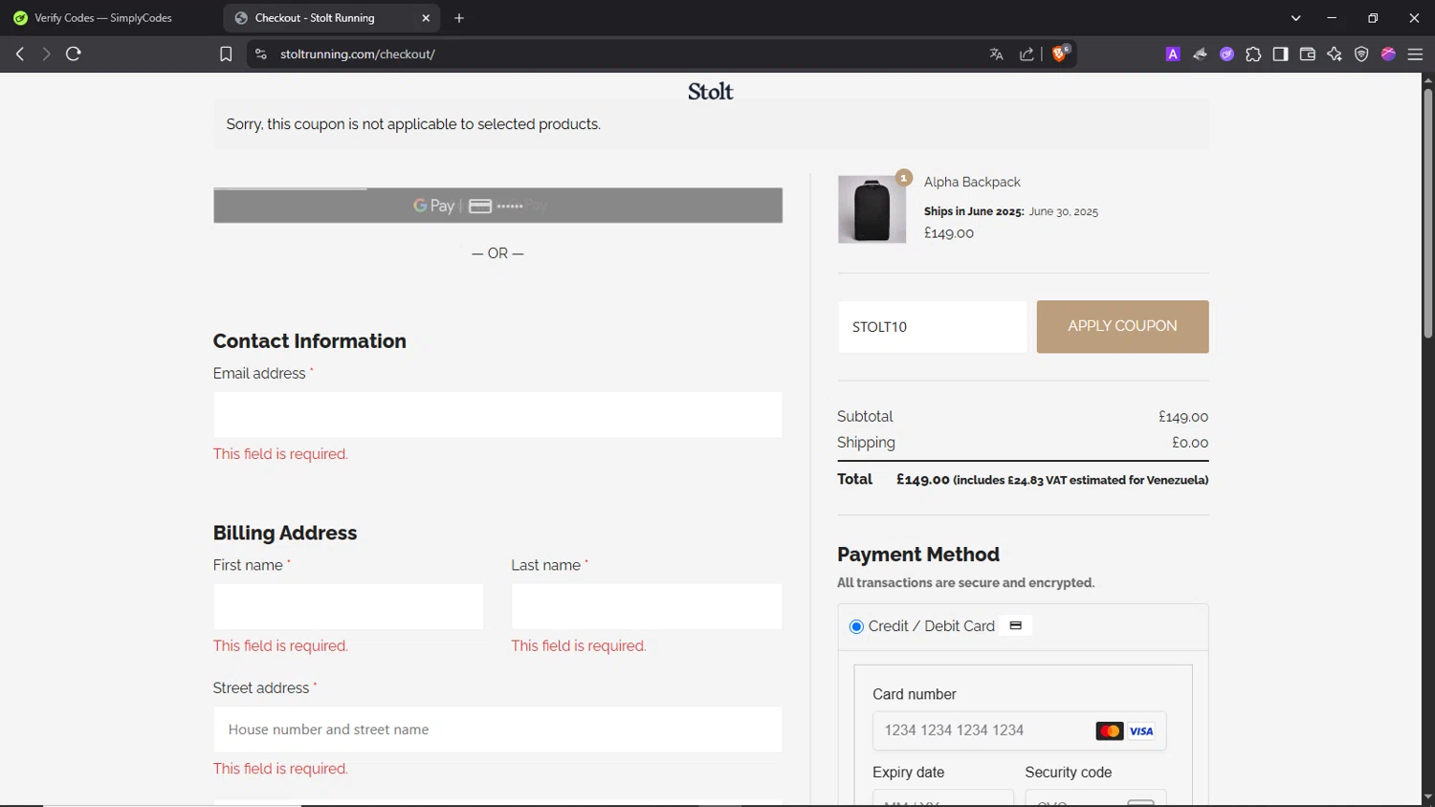The height and width of the screenshot is (807, 1435).
Task: Open translate page icon
Action: click(996, 55)
